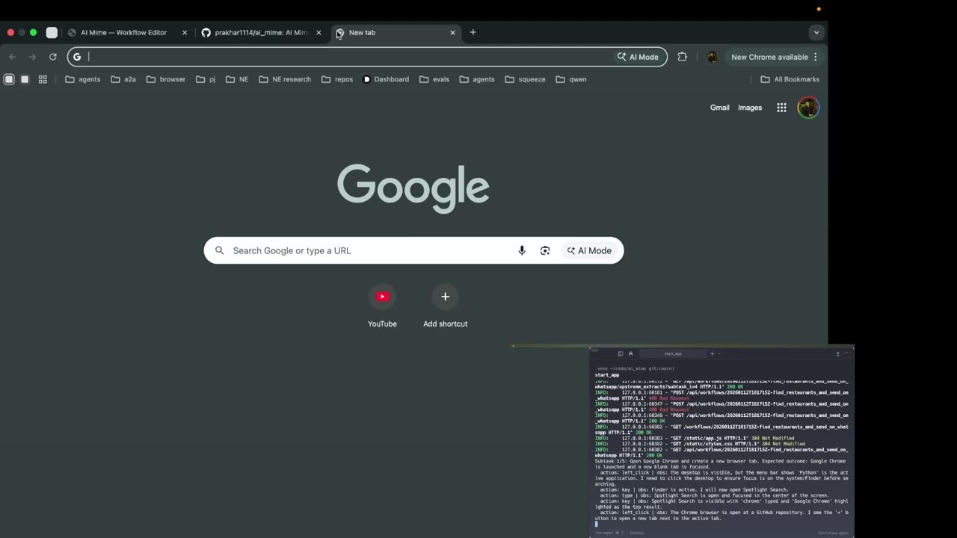
Task: Toggle the terminal sidebar panel icon
Action: pos(620,353)
